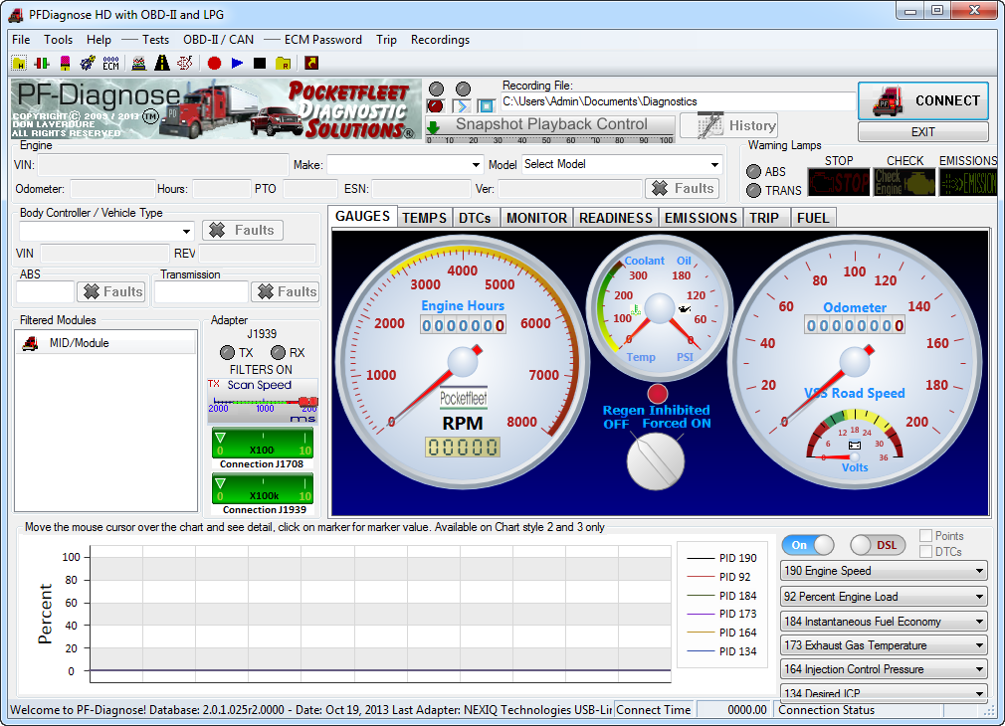The height and width of the screenshot is (726, 1005).
Task: Select the eraser clear-faults toolbar icon
Action: point(67,62)
